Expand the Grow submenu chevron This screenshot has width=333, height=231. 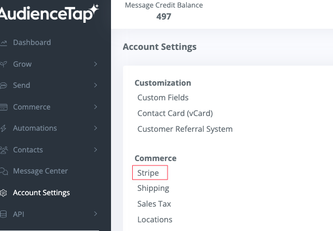[95, 64]
